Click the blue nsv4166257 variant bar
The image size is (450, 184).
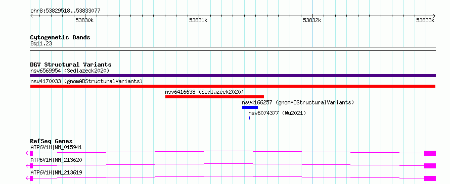[250, 107]
